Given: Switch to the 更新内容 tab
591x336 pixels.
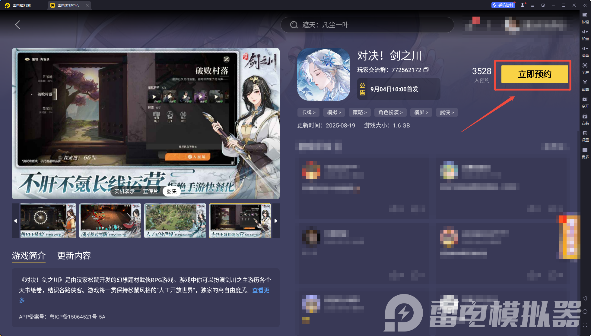Looking at the screenshot, I should [74, 256].
